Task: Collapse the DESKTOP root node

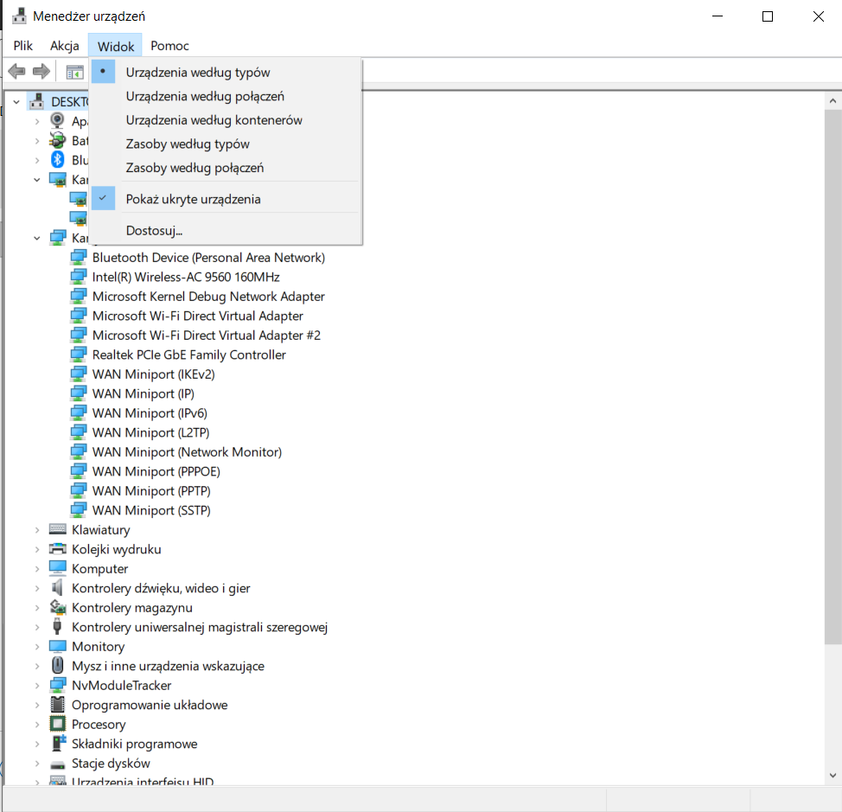Action: (x=16, y=101)
